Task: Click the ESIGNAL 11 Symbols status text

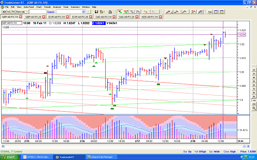Action: coord(12,151)
